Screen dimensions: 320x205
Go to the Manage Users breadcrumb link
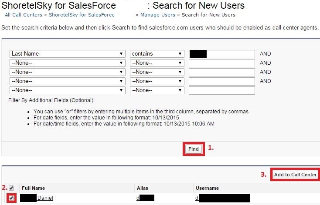(x=158, y=15)
